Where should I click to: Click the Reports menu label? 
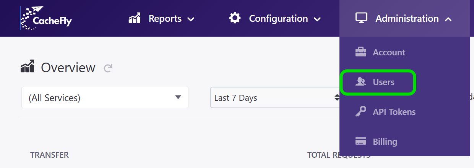coord(165,18)
